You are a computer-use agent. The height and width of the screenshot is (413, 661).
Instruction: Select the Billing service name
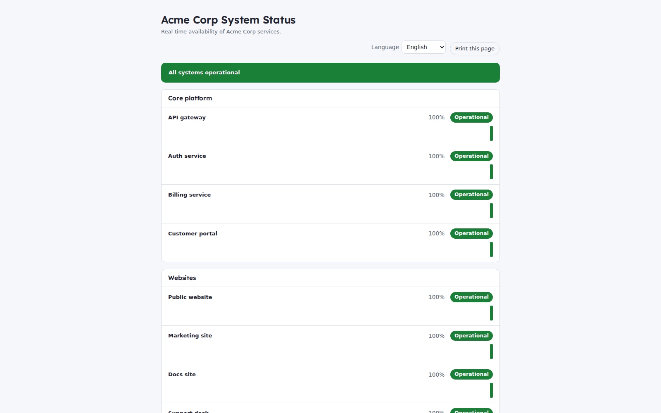point(189,195)
